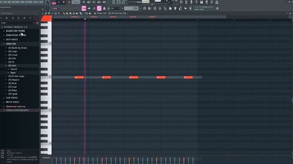Viewport: 293px width, 164px height.
Task: Click the record button
Action: coord(69,2)
